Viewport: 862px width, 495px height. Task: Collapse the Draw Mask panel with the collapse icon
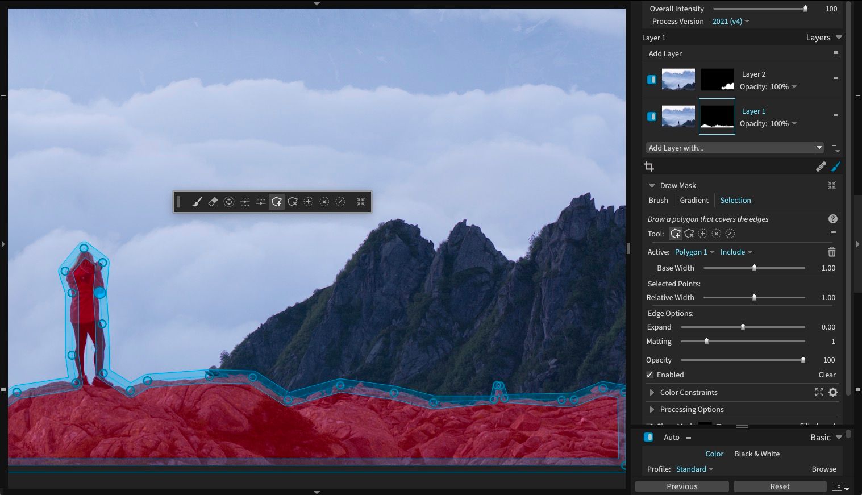pos(831,185)
